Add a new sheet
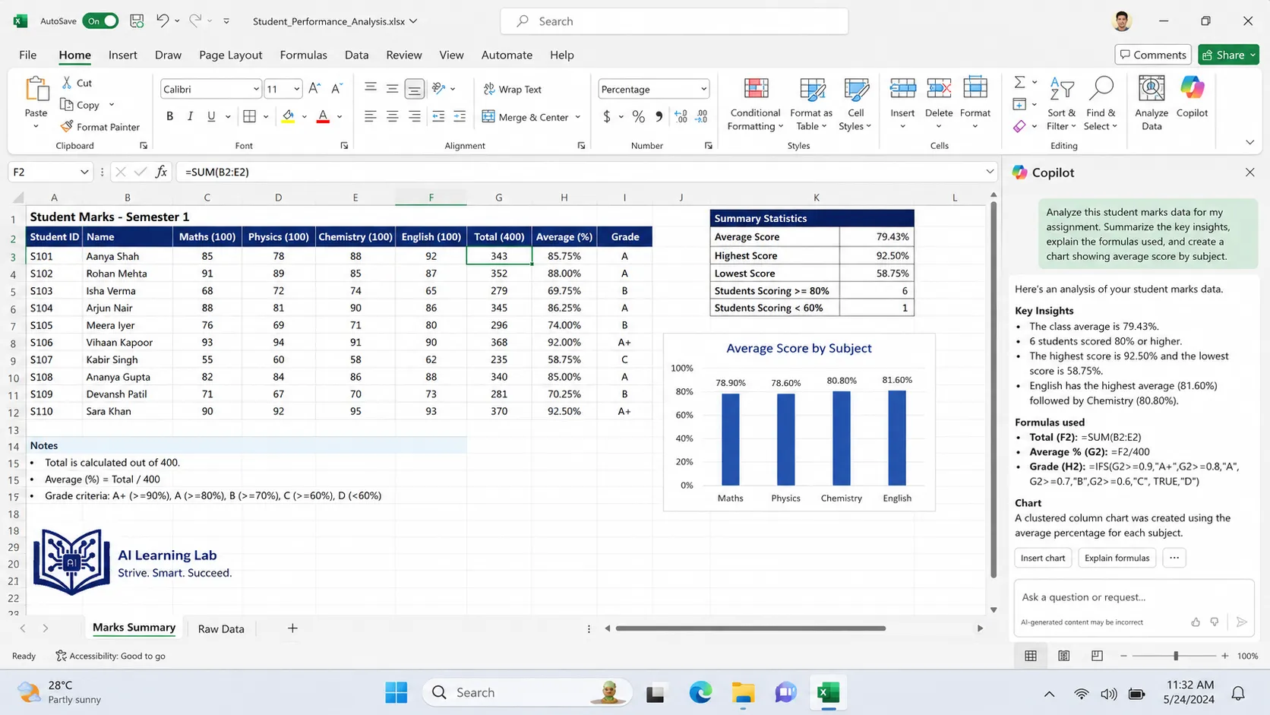This screenshot has height=715, width=1270. (292, 628)
